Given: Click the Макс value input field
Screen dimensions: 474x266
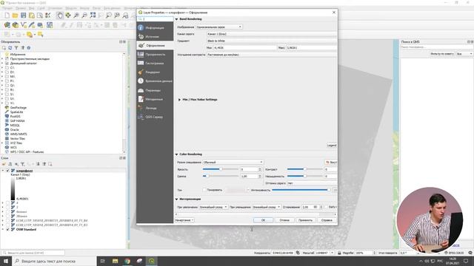Looking at the screenshot, I should pyautogui.click(x=312, y=47).
